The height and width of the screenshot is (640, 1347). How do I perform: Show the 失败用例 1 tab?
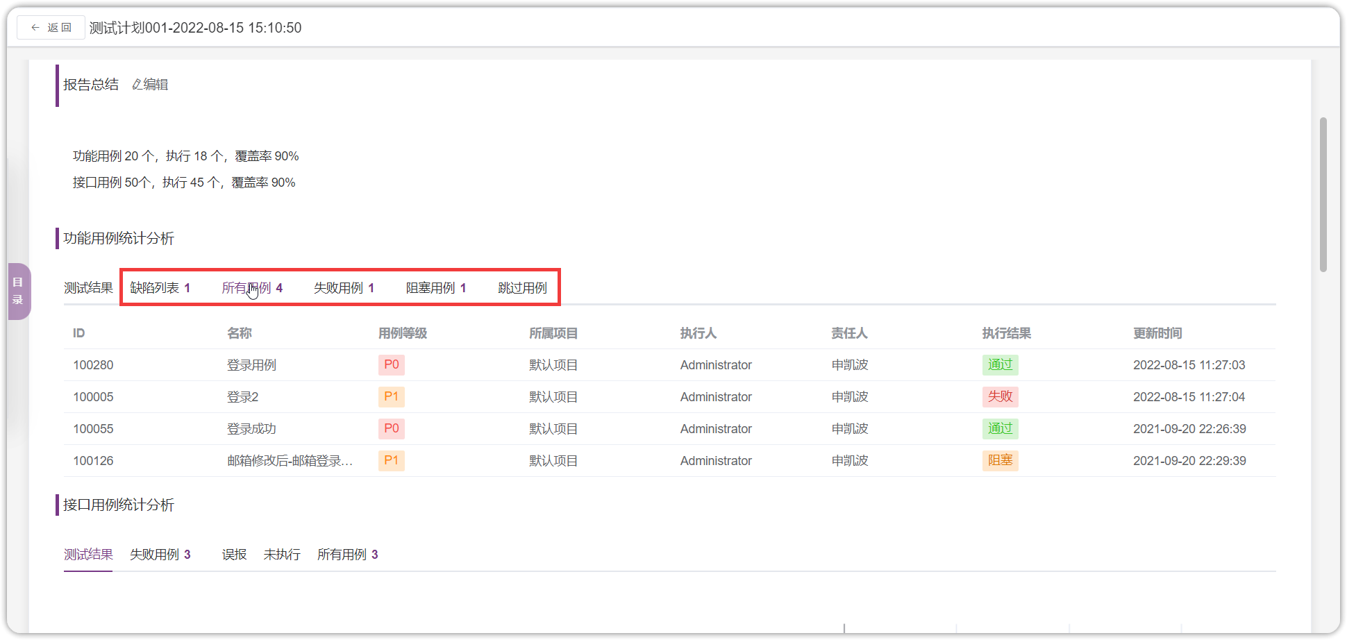344,288
